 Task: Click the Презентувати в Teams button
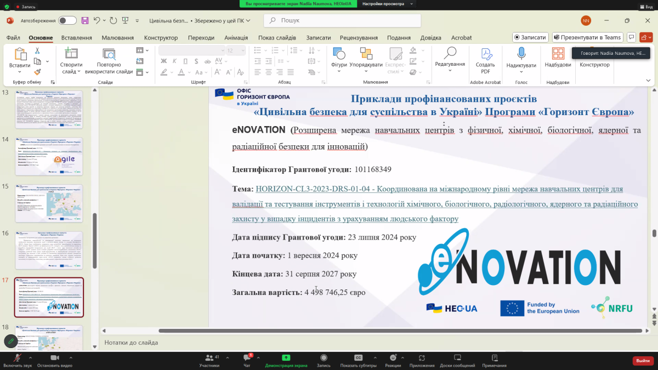click(587, 37)
